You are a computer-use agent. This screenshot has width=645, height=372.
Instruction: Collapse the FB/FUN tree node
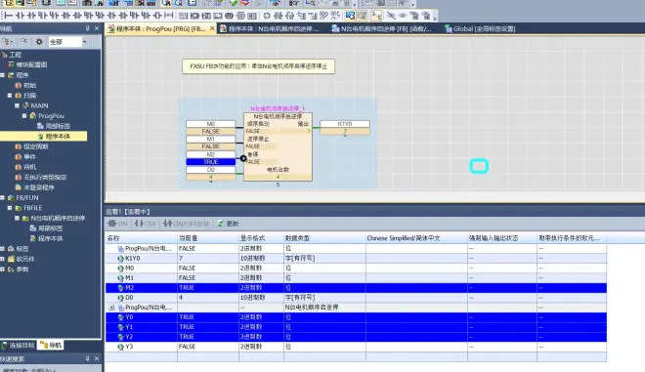point(3,197)
